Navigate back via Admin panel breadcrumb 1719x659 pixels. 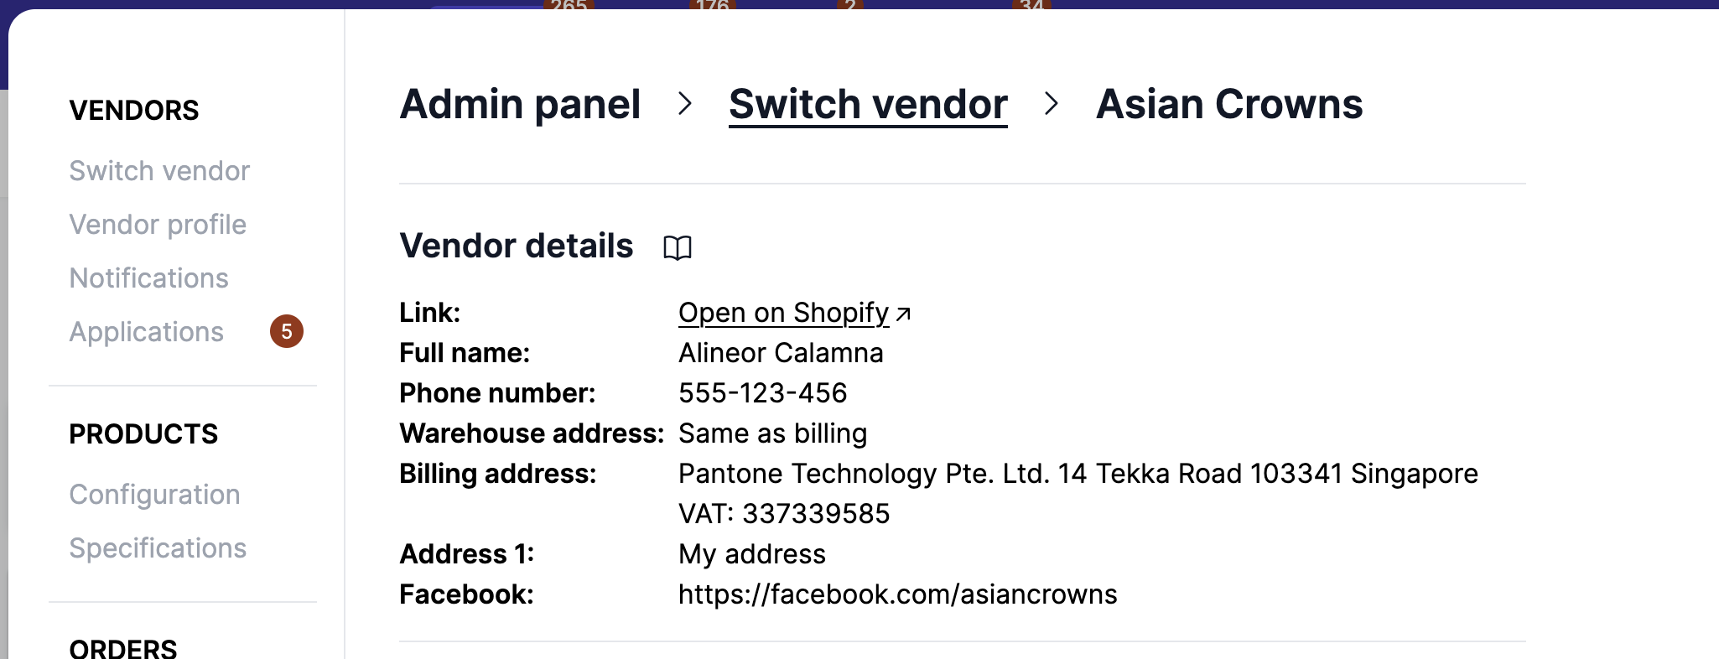pos(520,103)
